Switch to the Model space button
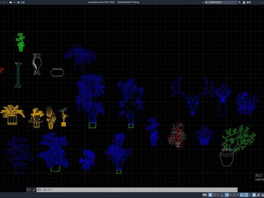This screenshot has height=198, width=264. (205, 195)
